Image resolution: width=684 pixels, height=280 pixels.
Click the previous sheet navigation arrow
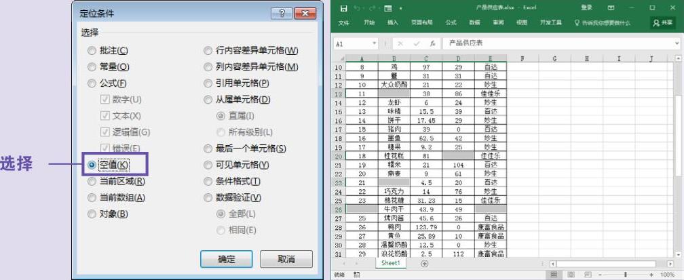[344, 264]
